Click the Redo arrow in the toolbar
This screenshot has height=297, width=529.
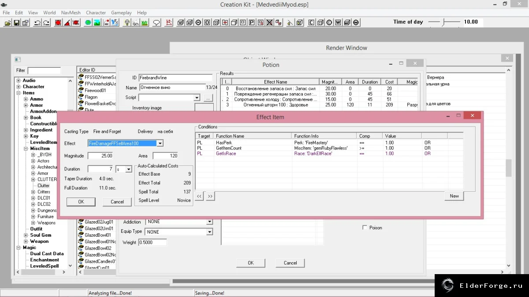point(46,22)
